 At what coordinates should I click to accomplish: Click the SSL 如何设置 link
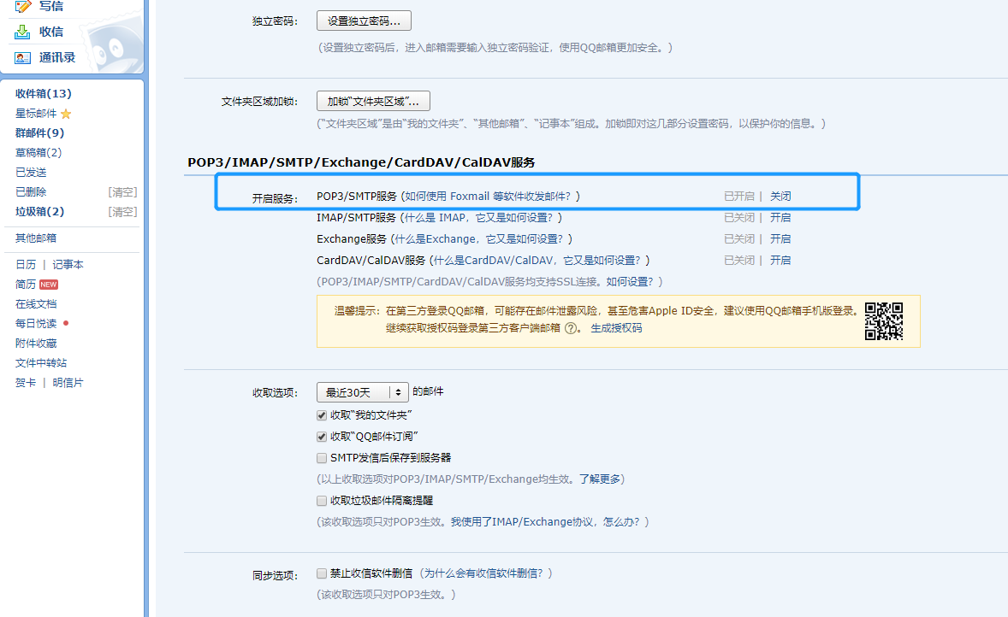click(x=629, y=281)
